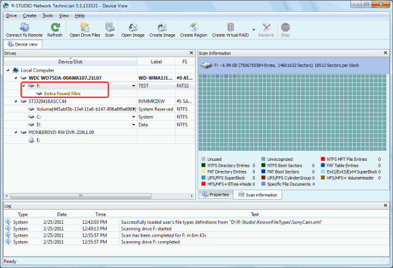Collapse the F: volume node
This screenshot has width=393, height=268.
(x=24, y=86)
